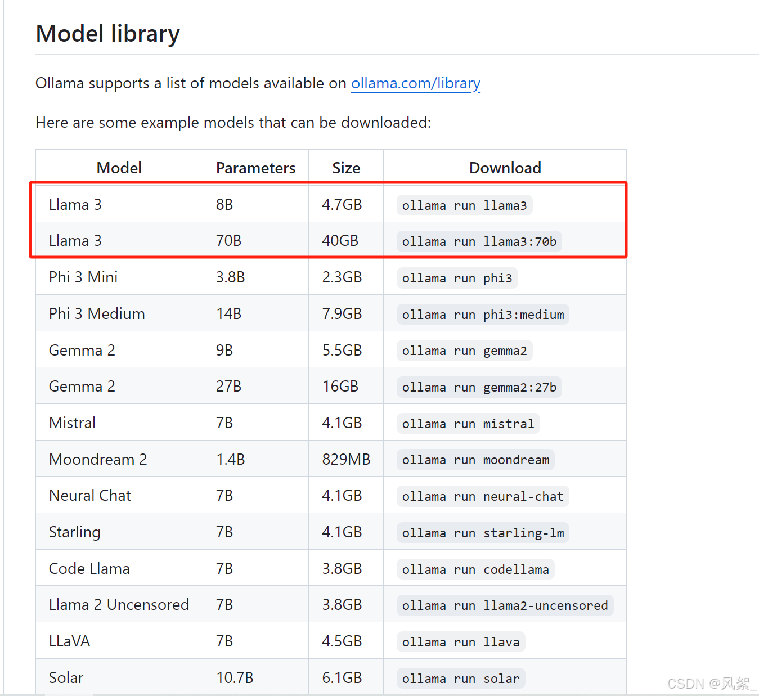Screen dimensions: 759x696
Task: Click the Parameters column header
Action: click(x=255, y=168)
